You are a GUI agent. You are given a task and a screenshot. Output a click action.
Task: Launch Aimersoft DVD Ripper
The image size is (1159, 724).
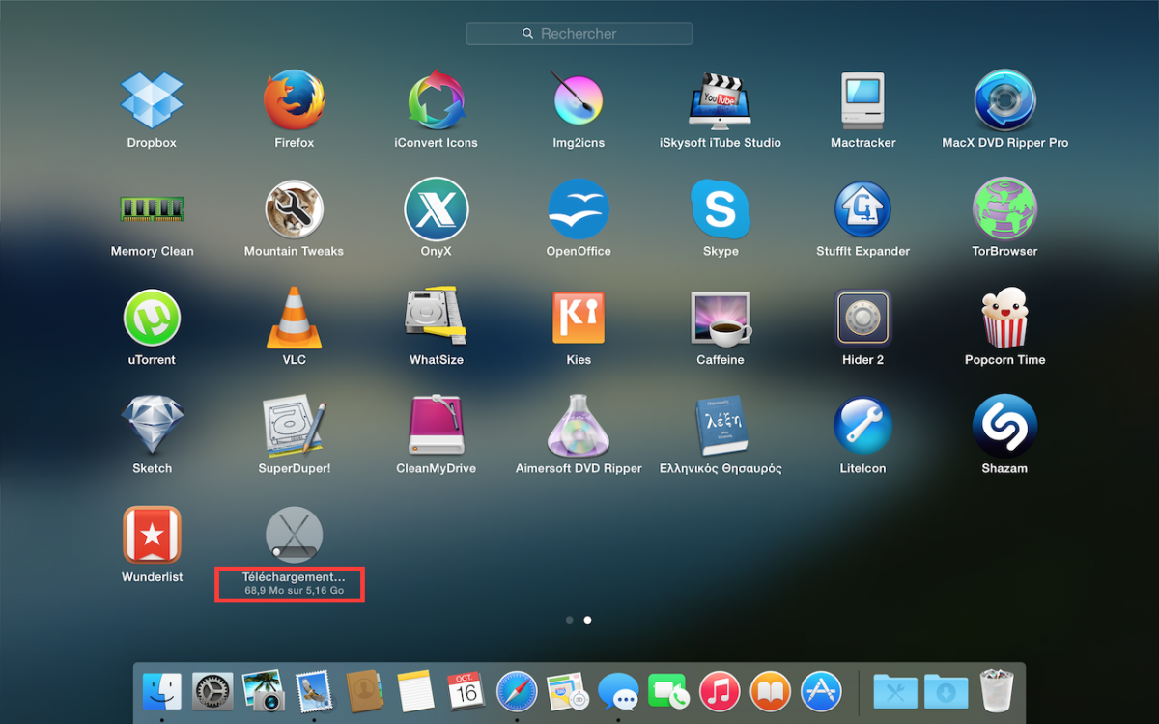coord(579,426)
